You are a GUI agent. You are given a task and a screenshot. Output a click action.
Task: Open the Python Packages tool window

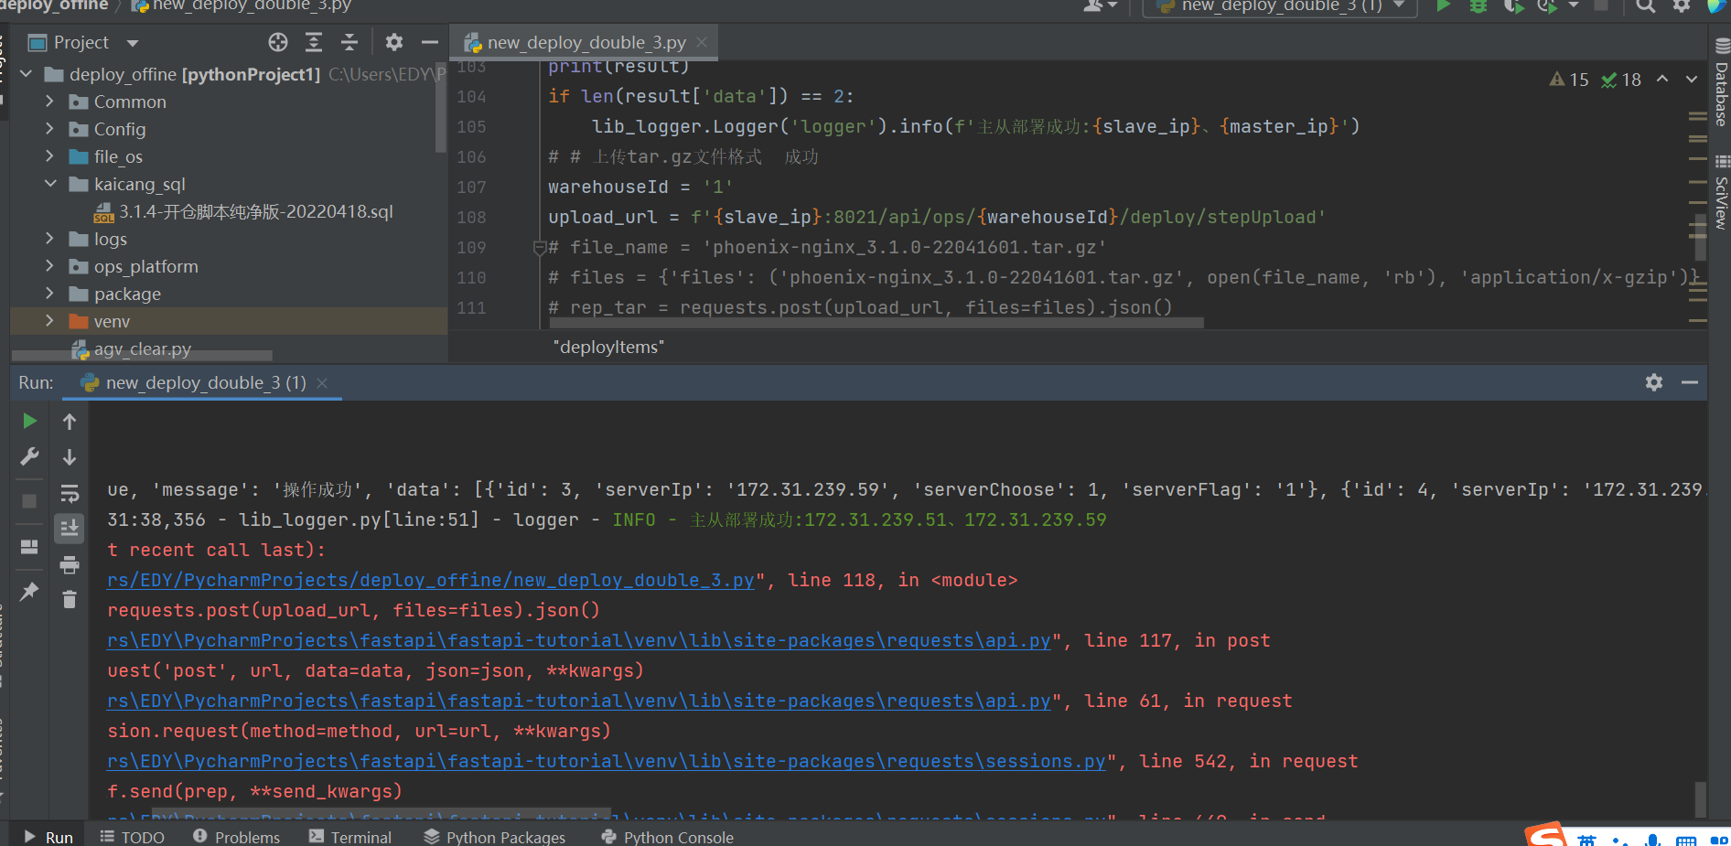point(495,837)
